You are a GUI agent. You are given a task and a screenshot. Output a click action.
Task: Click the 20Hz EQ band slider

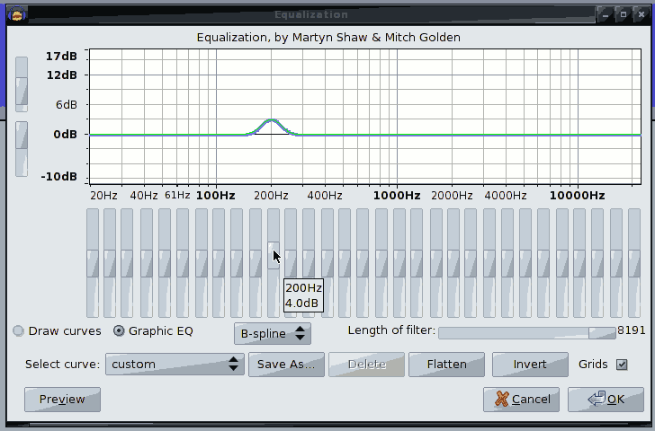coord(93,263)
